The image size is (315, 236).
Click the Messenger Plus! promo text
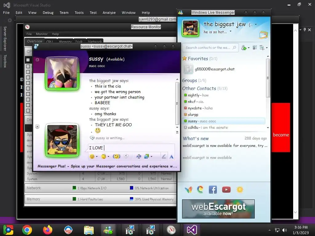point(107,166)
